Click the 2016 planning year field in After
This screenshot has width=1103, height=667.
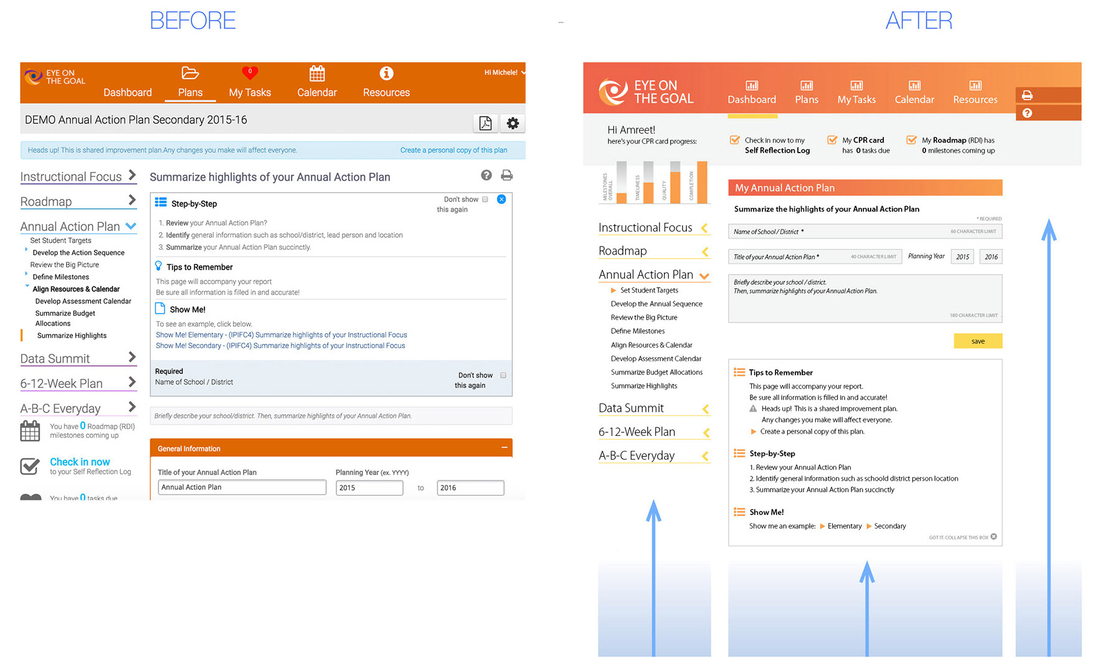(991, 257)
